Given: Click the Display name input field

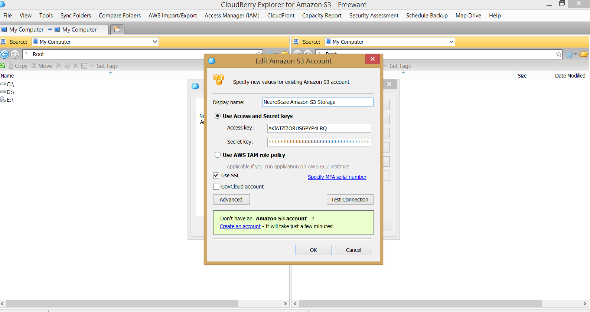Looking at the screenshot, I should (x=318, y=102).
